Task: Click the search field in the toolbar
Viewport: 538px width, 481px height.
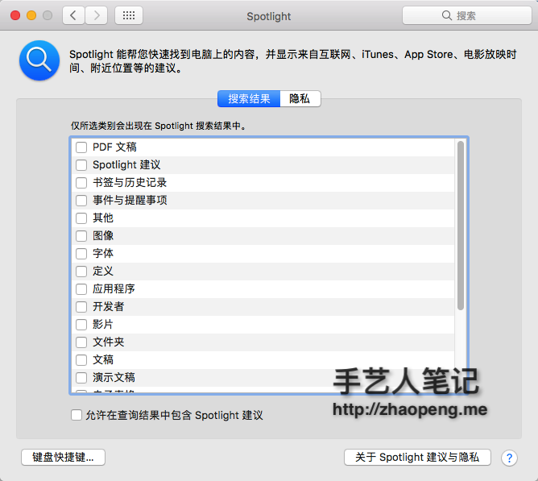Action: coord(466,15)
